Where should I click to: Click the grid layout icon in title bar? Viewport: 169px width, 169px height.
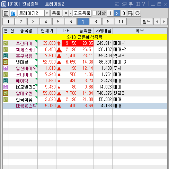click(x=138, y=4)
